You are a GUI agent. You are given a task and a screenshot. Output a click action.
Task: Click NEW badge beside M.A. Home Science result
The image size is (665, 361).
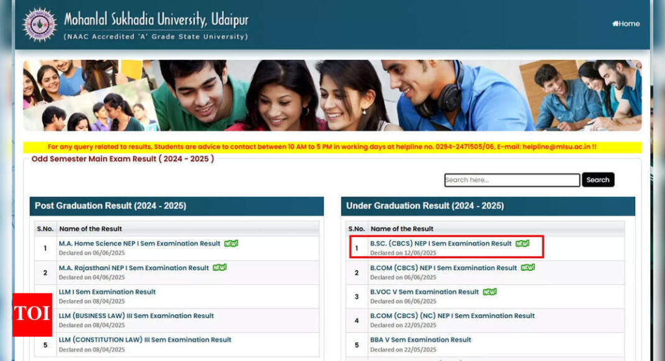coord(231,243)
